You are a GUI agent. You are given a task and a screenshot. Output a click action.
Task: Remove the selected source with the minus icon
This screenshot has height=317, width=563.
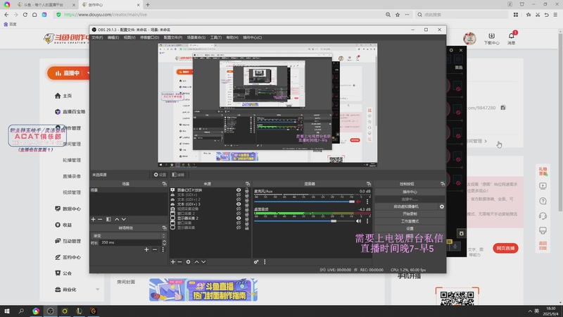(x=179, y=262)
